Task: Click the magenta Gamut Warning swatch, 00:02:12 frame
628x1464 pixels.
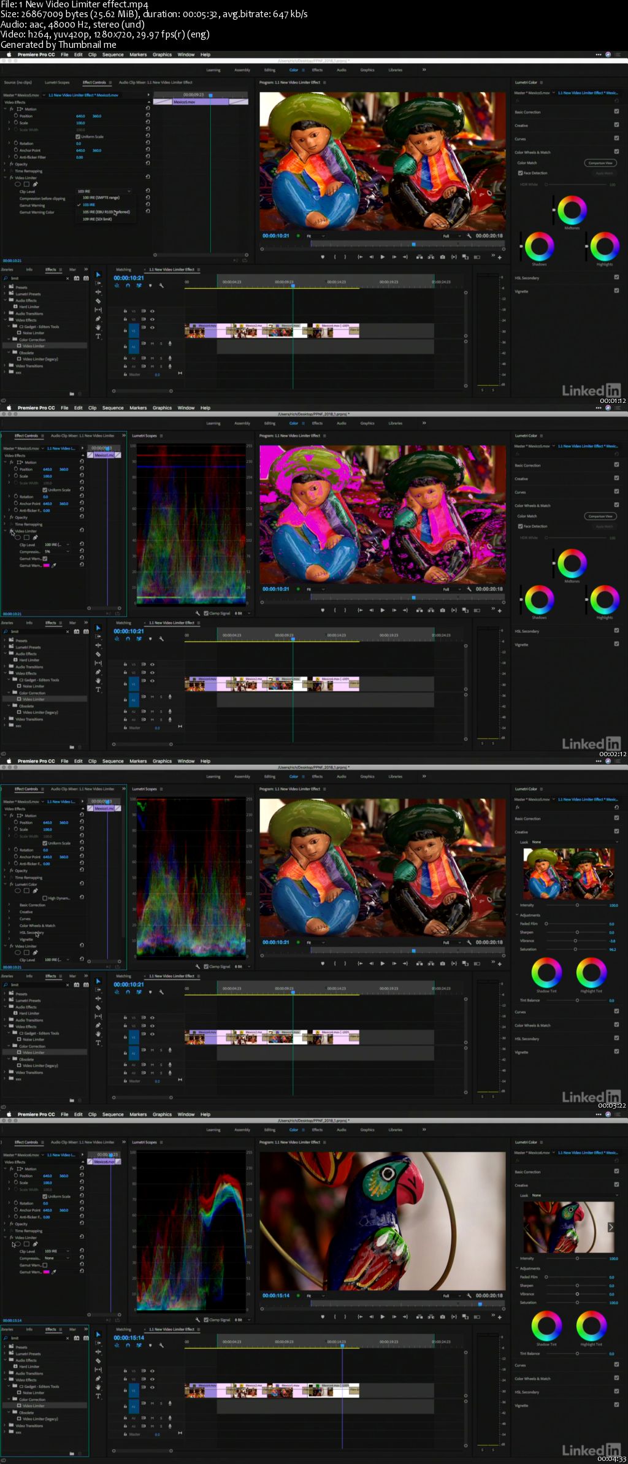Action: 46,565
